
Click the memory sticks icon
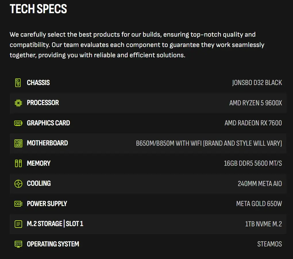(18, 163)
